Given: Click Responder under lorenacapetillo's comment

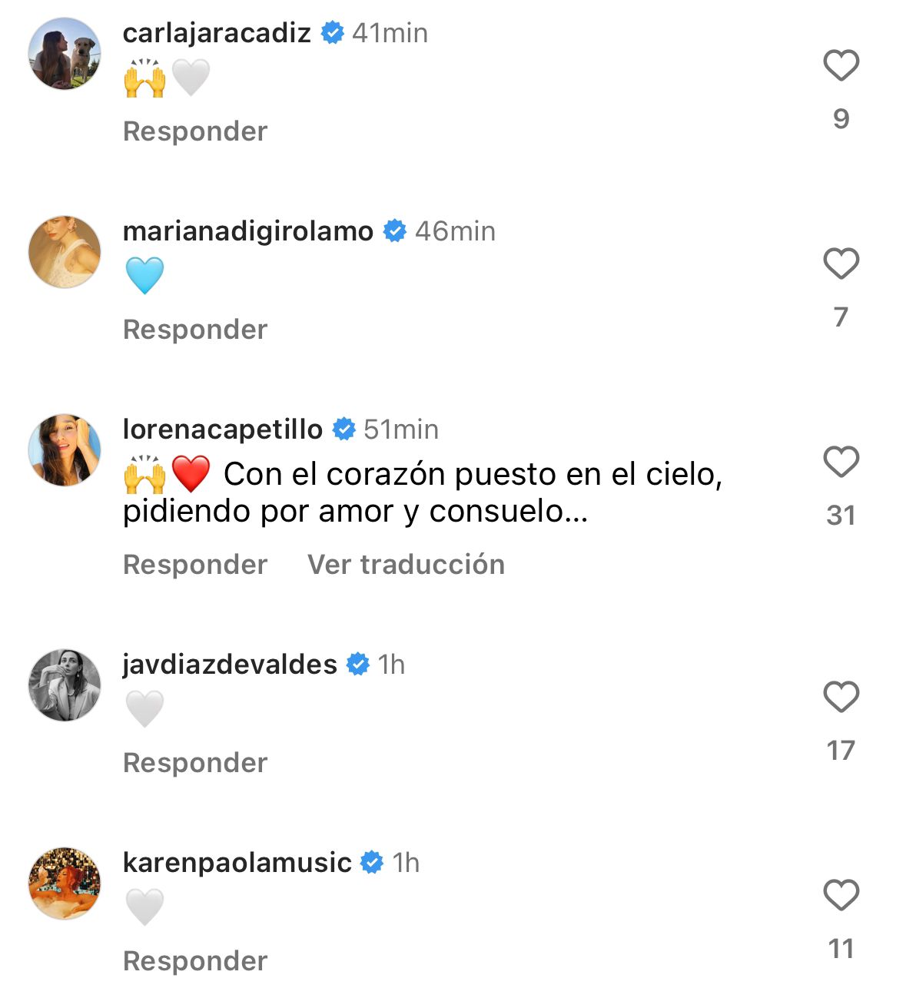Looking at the screenshot, I should (x=195, y=565).
